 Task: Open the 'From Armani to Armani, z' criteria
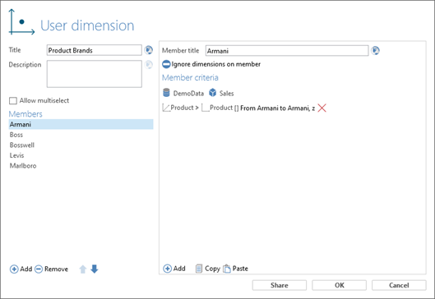click(277, 108)
